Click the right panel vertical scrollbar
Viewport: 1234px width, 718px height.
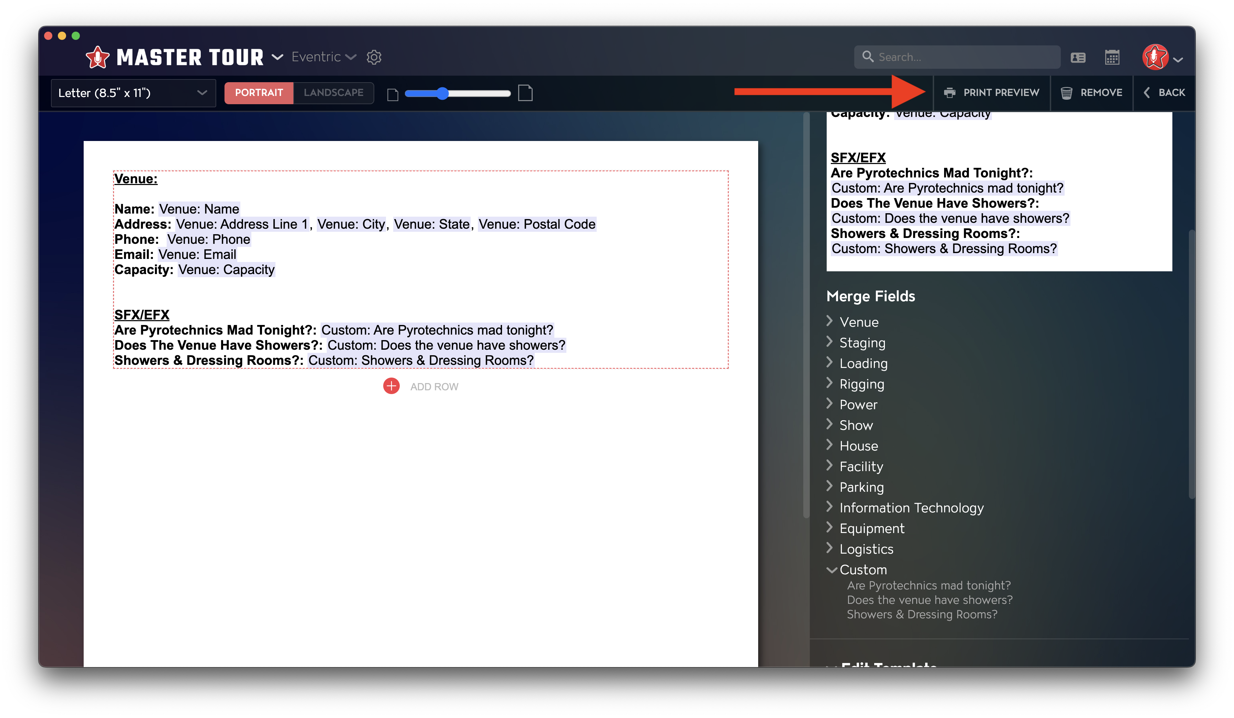[1191, 364]
